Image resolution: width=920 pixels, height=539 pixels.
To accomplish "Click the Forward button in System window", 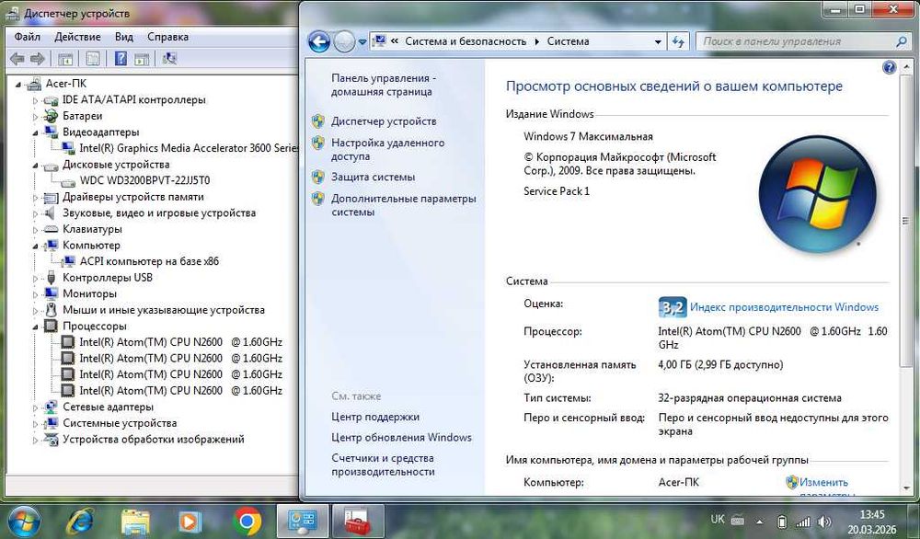I will point(344,41).
